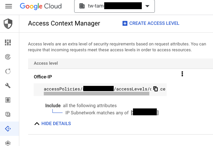Open the hamburger navigation menu
The height and width of the screenshot is (146, 213).
tap(8, 6)
